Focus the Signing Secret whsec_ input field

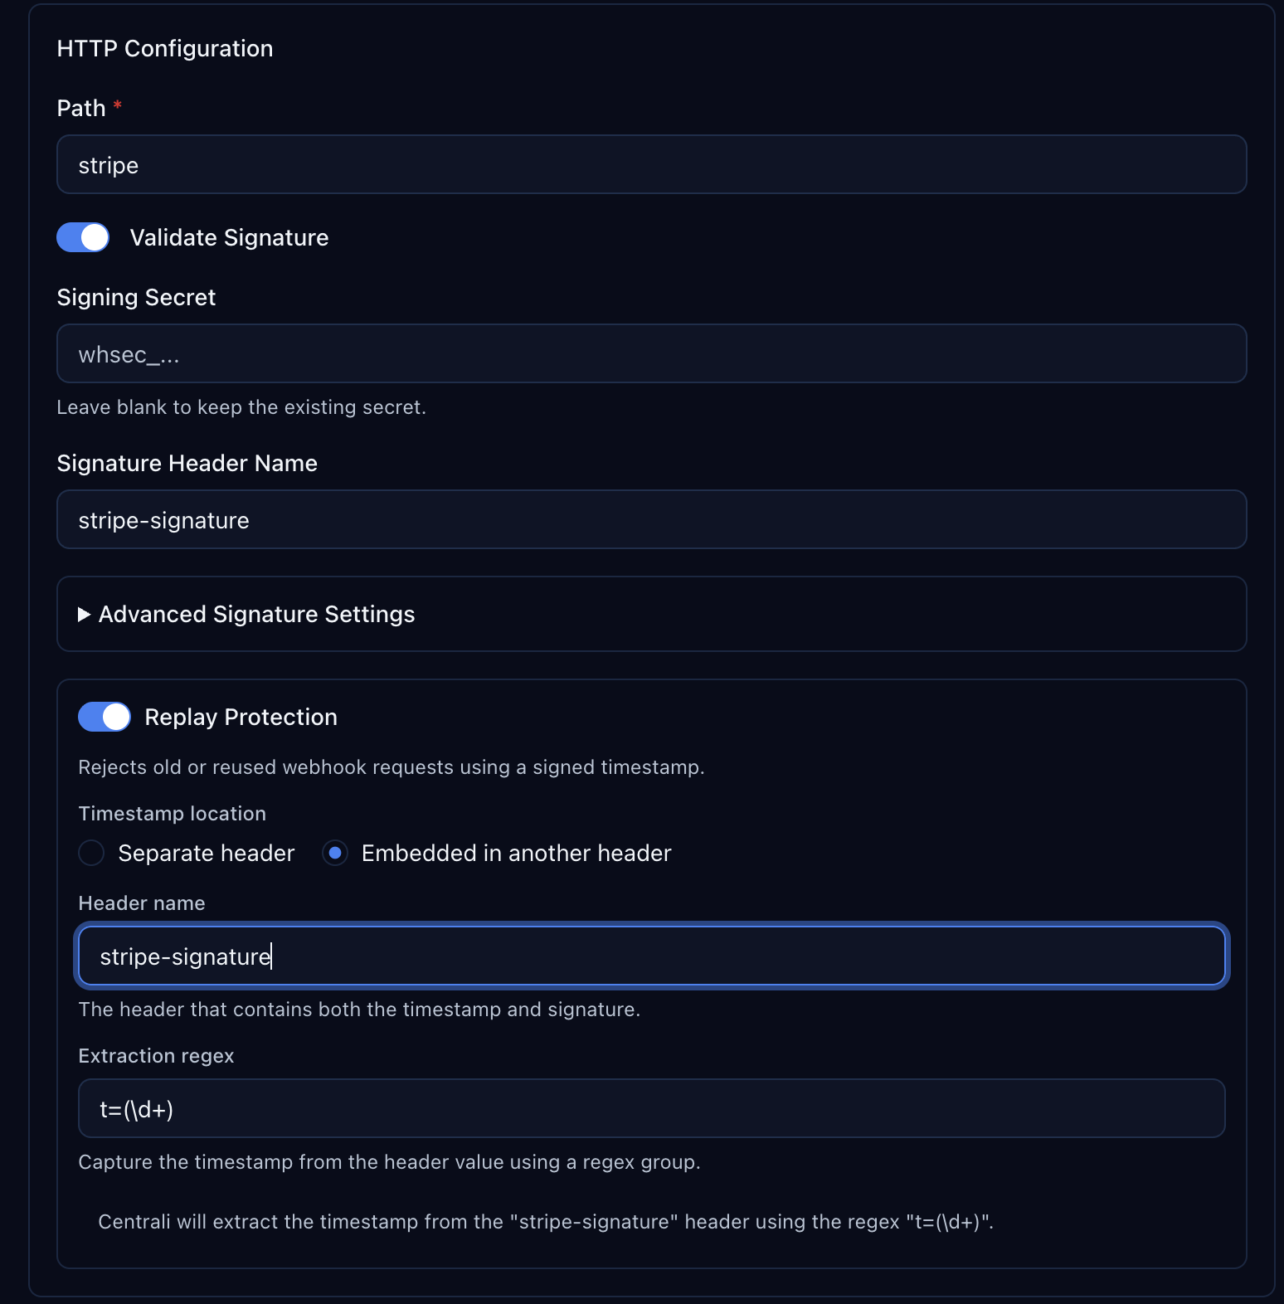(651, 354)
